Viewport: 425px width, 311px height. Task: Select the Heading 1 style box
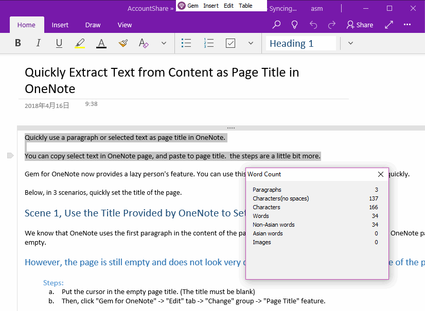[301, 43]
